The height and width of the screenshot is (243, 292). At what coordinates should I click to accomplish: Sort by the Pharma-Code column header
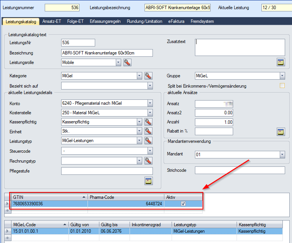tap(126, 197)
